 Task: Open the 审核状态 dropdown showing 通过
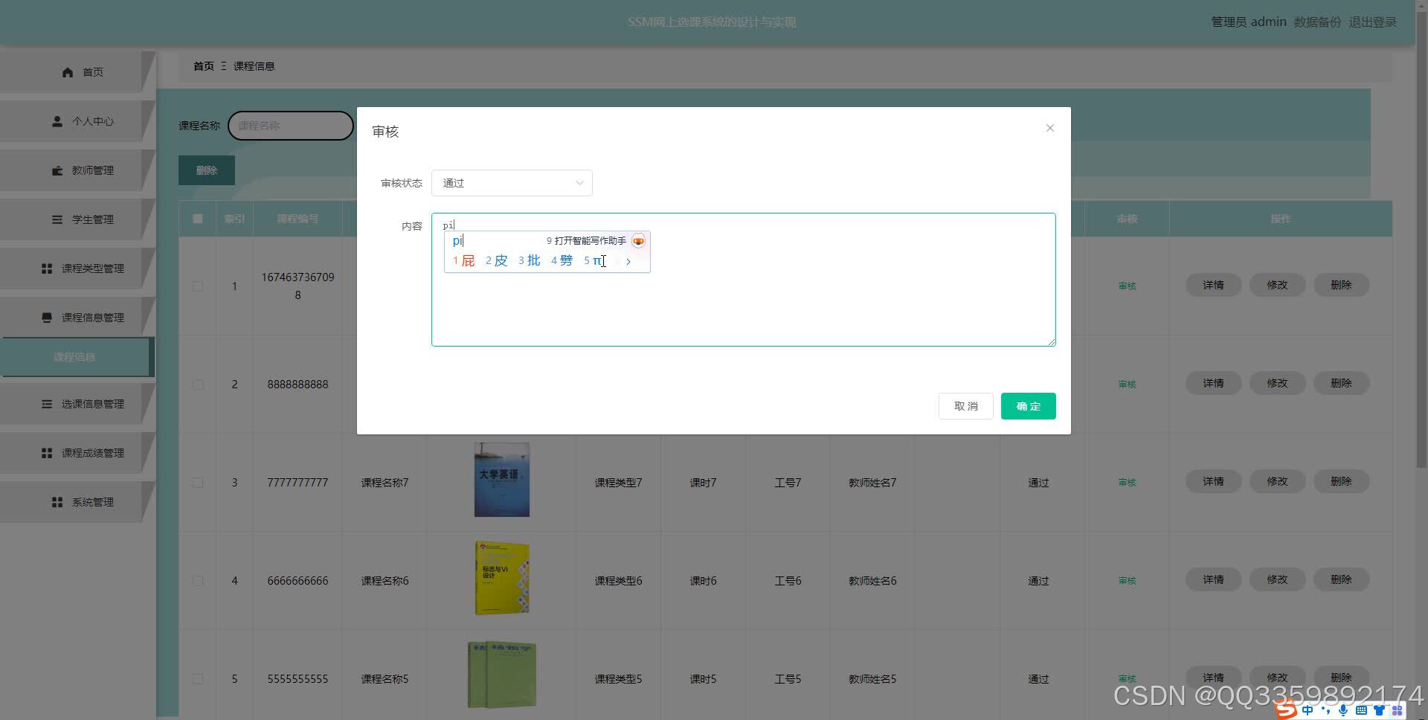tap(512, 183)
